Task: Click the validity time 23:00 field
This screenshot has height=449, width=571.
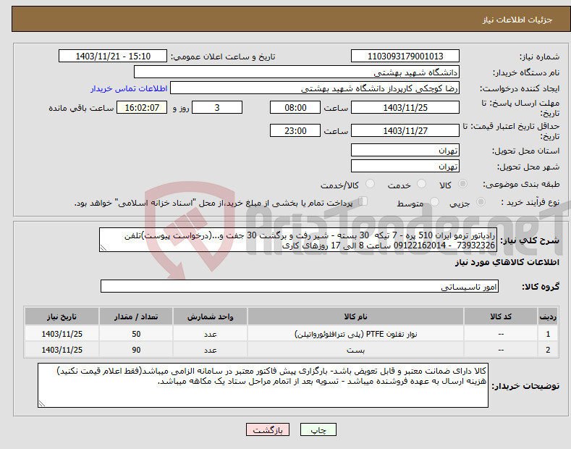Action: (295, 130)
